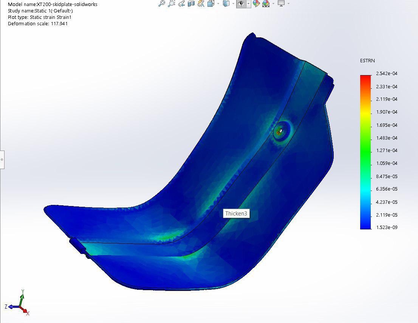Open the Edit Appearance color tool
Screen dimensions: 418x323
pyautogui.click(x=256, y=3)
